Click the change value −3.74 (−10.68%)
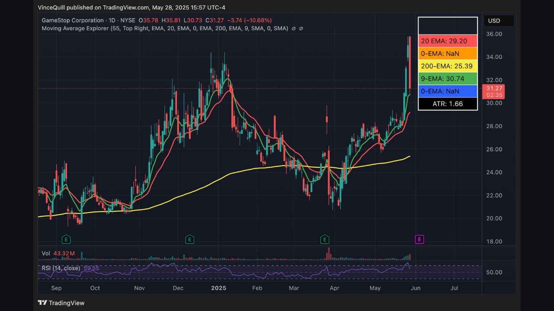The height and width of the screenshot is (311, 554). pos(250,20)
